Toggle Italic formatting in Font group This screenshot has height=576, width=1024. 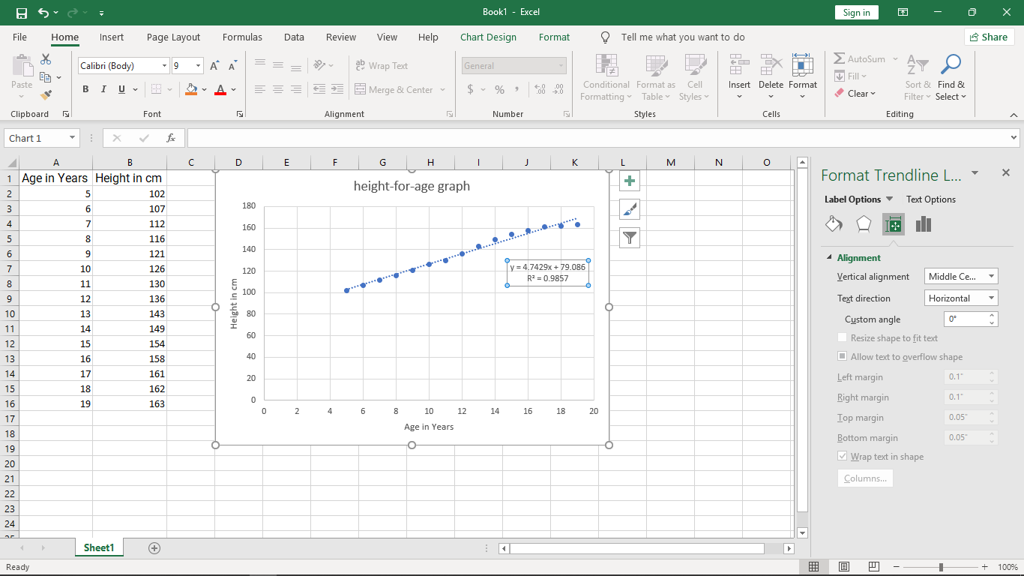[103, 89]
